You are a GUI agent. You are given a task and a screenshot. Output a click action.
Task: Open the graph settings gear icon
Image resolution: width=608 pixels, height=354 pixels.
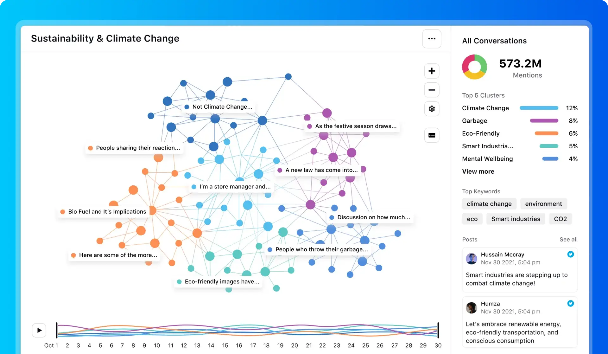tap(432, 109)
